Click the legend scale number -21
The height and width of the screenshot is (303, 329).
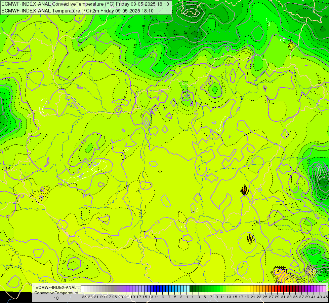point(126,297)
